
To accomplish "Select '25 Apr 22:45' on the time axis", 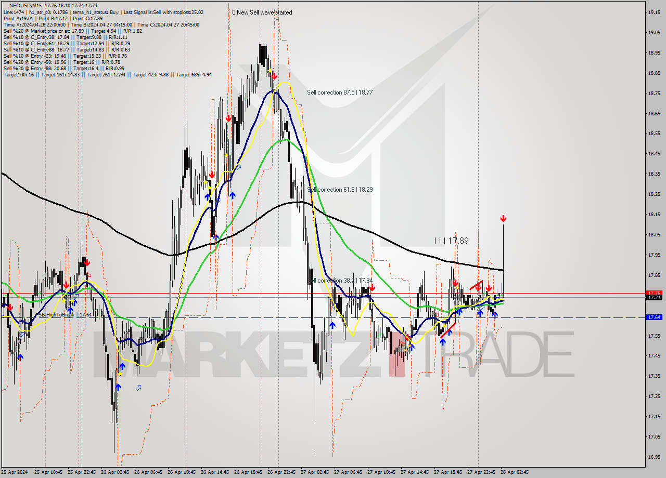I will pos(83,472).
